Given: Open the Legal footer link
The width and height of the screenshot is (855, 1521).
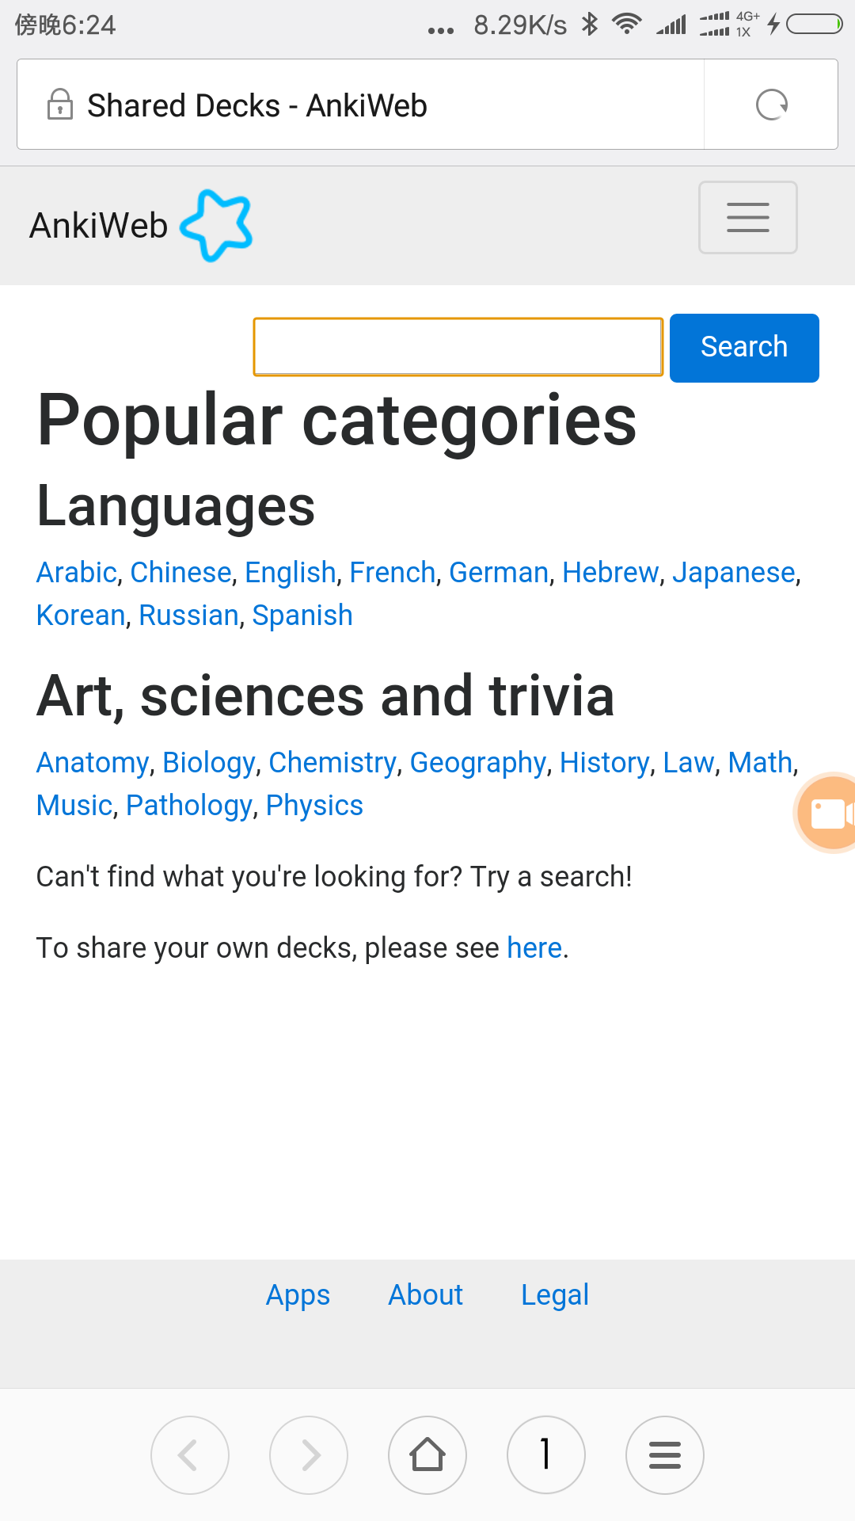Looking at the screenshot, I should 555,1295.
